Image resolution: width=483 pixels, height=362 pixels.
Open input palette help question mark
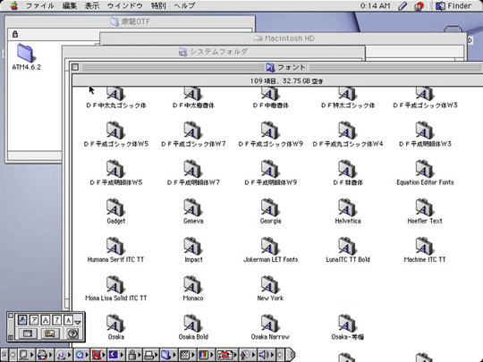[72, 333]
